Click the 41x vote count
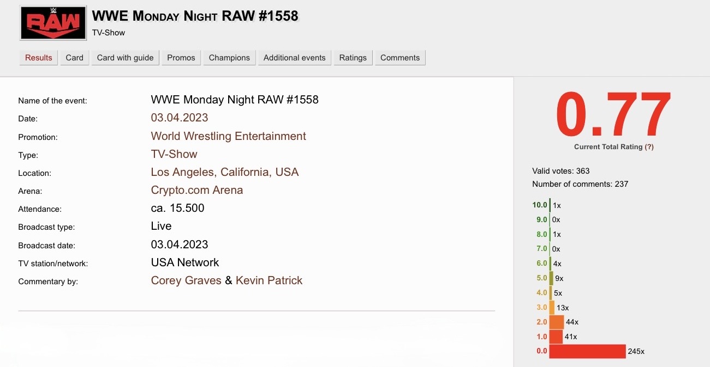Image resolution: width=710 pixels, height=367 pixels. [x=571, y=337]
